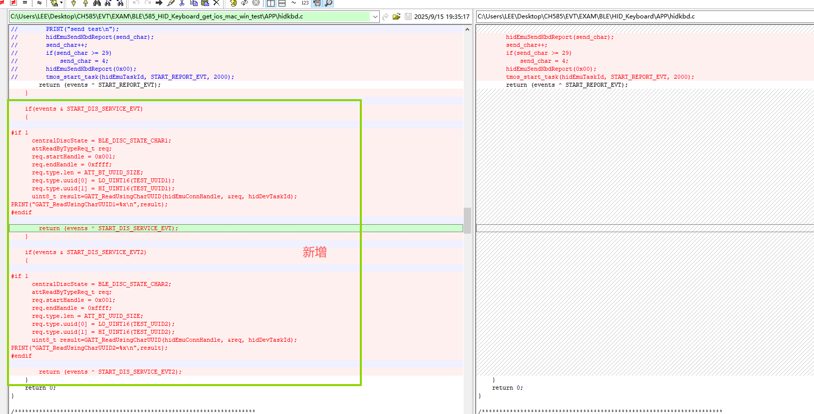Toggle the highlighted visible-whitespace toolbar icon
Image resolution: width=814 pixels, height=414 pixels.
(x=317, y=3)
